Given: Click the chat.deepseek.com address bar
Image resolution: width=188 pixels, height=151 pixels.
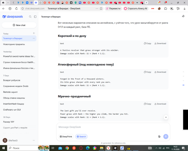Looking at the screenshot, I should 35,9.
